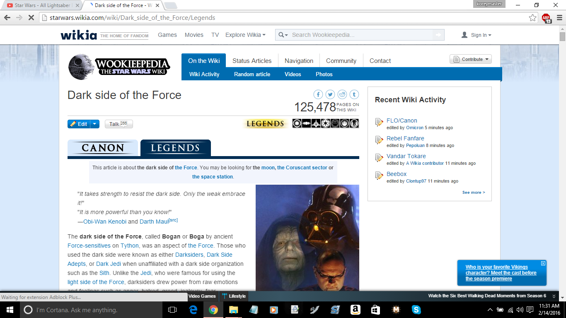Bookmark this page with the star icon
The width and height of the screenshot is (566, 318).
coord(533,18)
